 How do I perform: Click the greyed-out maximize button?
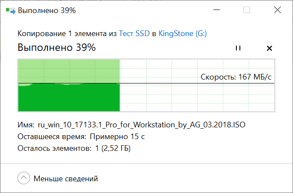click(247, 10)
